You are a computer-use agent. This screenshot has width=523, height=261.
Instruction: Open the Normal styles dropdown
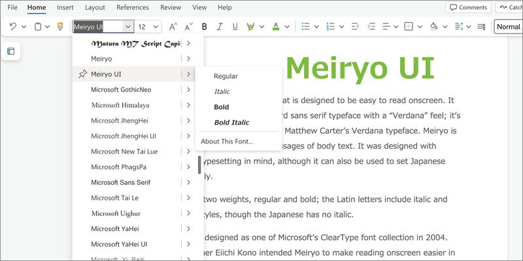(x=507, y=27)
